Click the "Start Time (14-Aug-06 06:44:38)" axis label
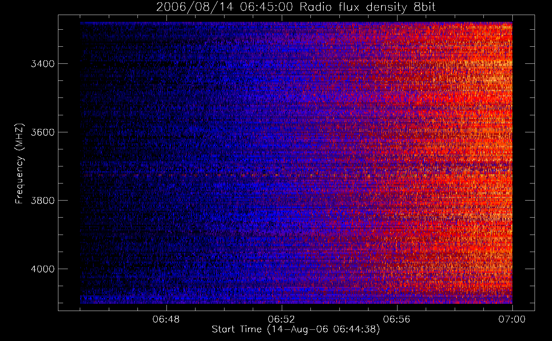The width and height of the screenshot is (552, 341). (x=296, y=329)
